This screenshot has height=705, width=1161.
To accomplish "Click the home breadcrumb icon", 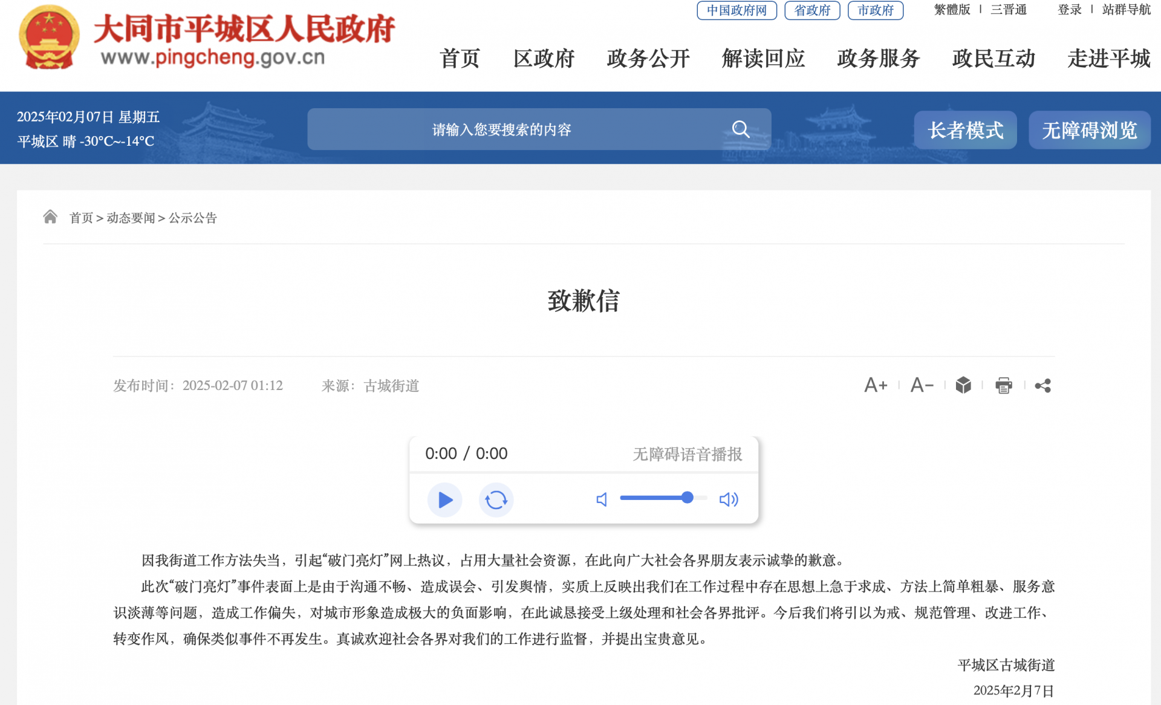I will 50,217.
